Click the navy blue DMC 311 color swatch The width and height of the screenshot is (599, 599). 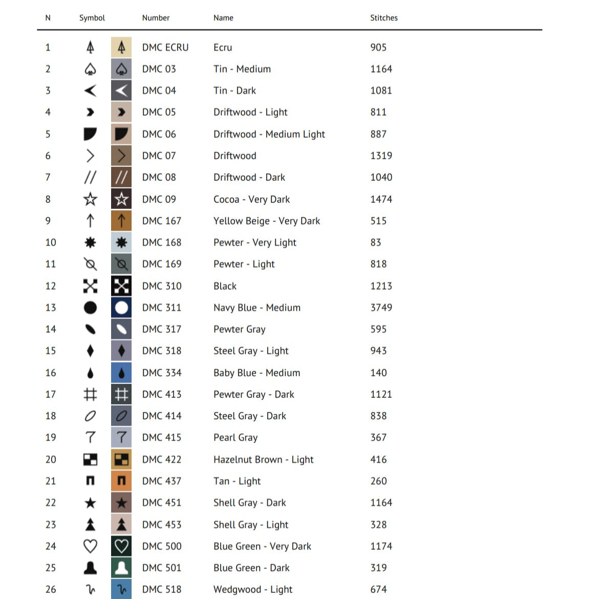click(121, 307)
